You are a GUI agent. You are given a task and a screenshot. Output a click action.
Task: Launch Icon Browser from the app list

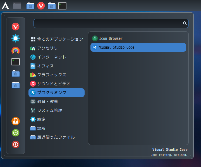tap(138, 38)
